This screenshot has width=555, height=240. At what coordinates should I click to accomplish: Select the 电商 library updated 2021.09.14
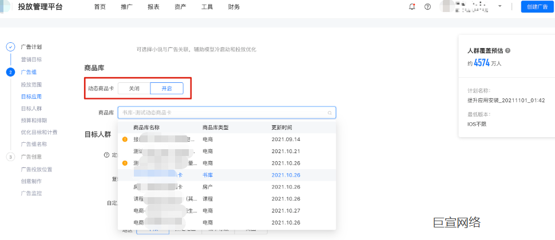(x=227, y=139)
